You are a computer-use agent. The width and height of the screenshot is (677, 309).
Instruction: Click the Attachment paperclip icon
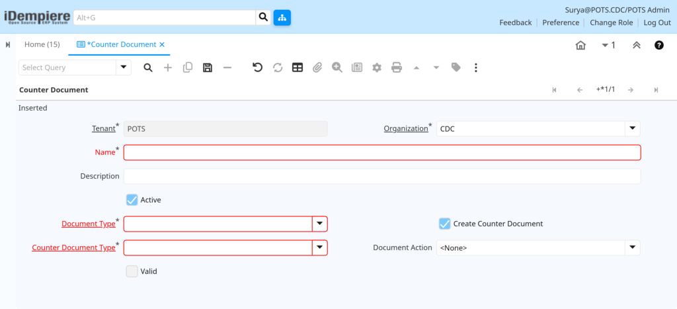coord(317,68)
